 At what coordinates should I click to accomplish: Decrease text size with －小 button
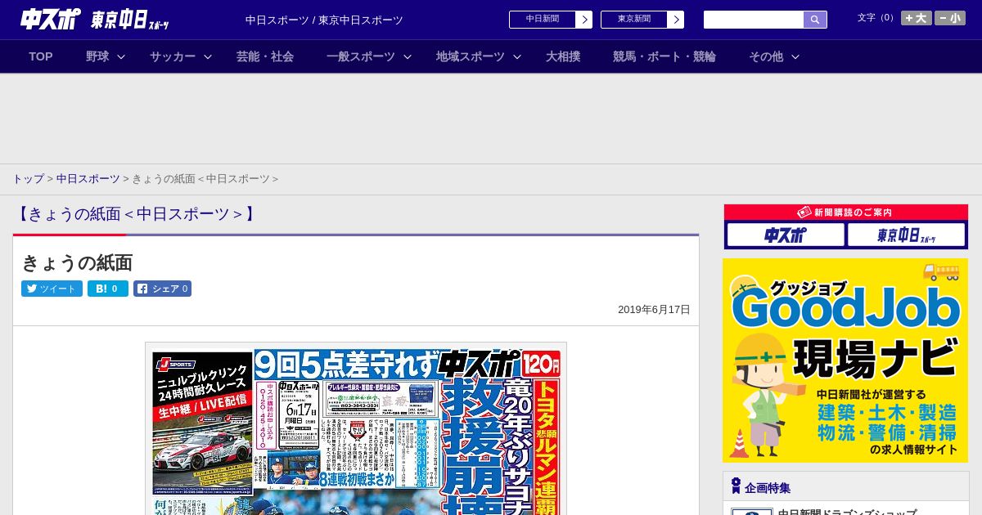pos(950,18)
